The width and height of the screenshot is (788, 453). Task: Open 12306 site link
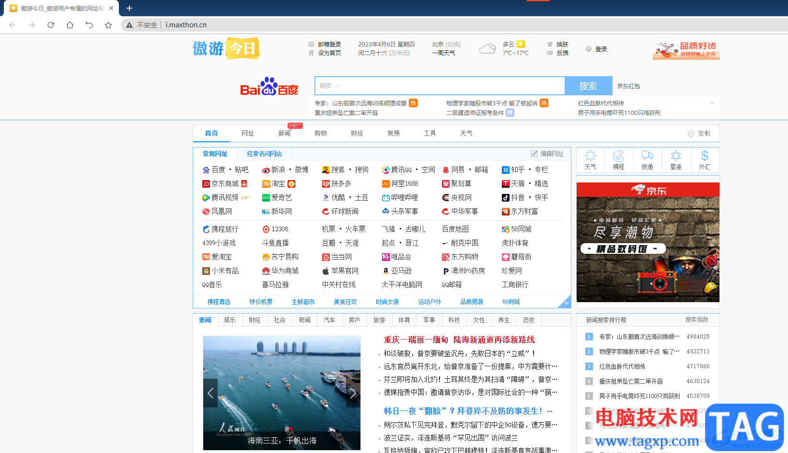point(280,229)
